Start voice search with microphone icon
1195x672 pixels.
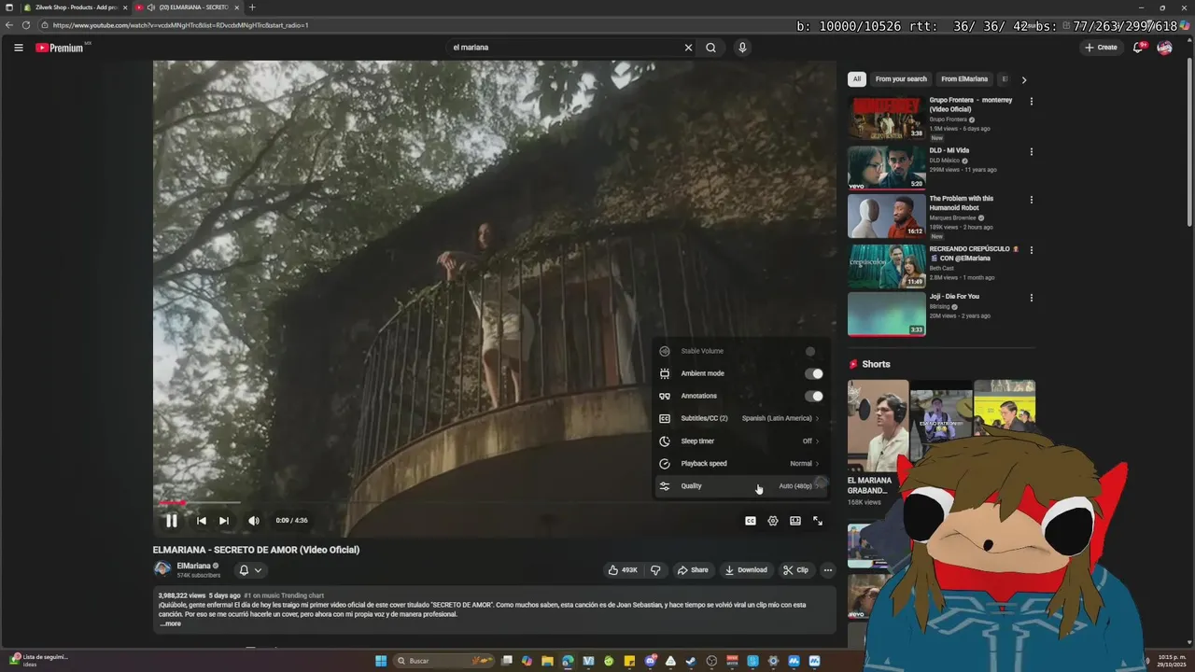(742, 48)
